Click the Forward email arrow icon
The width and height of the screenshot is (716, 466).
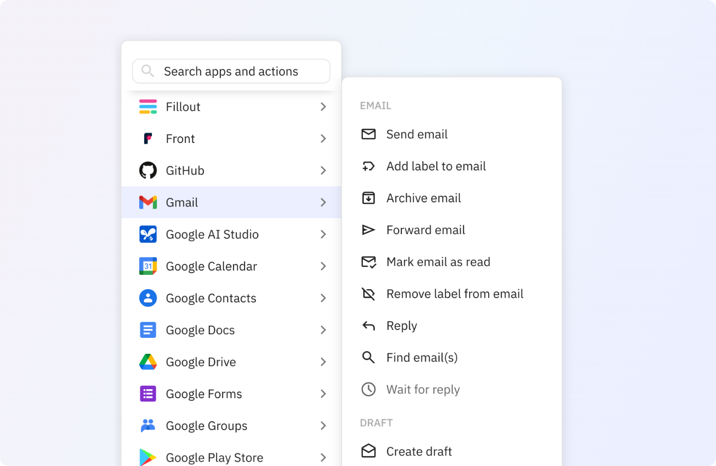(x=369, y=230)
